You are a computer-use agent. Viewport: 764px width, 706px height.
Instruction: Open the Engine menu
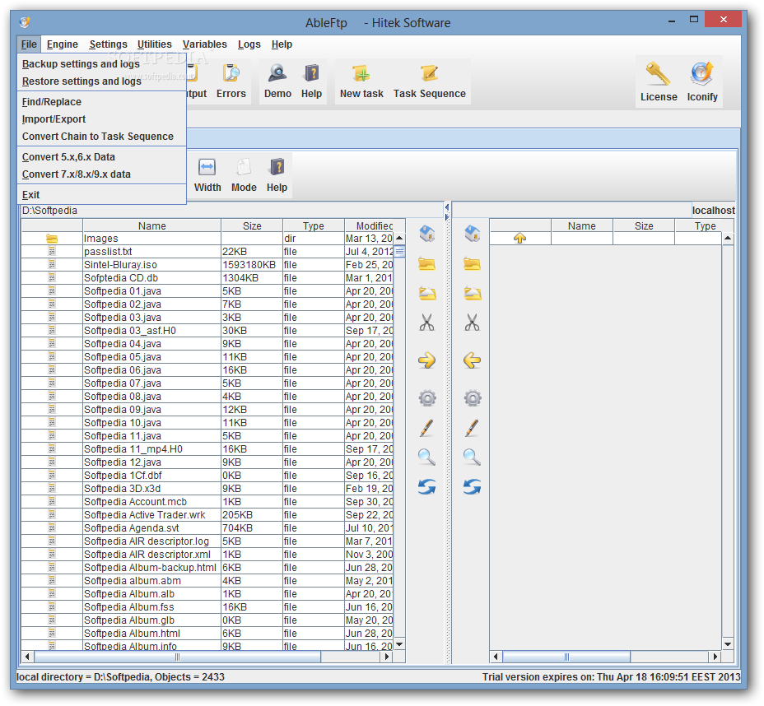click(x=63, y=44)
